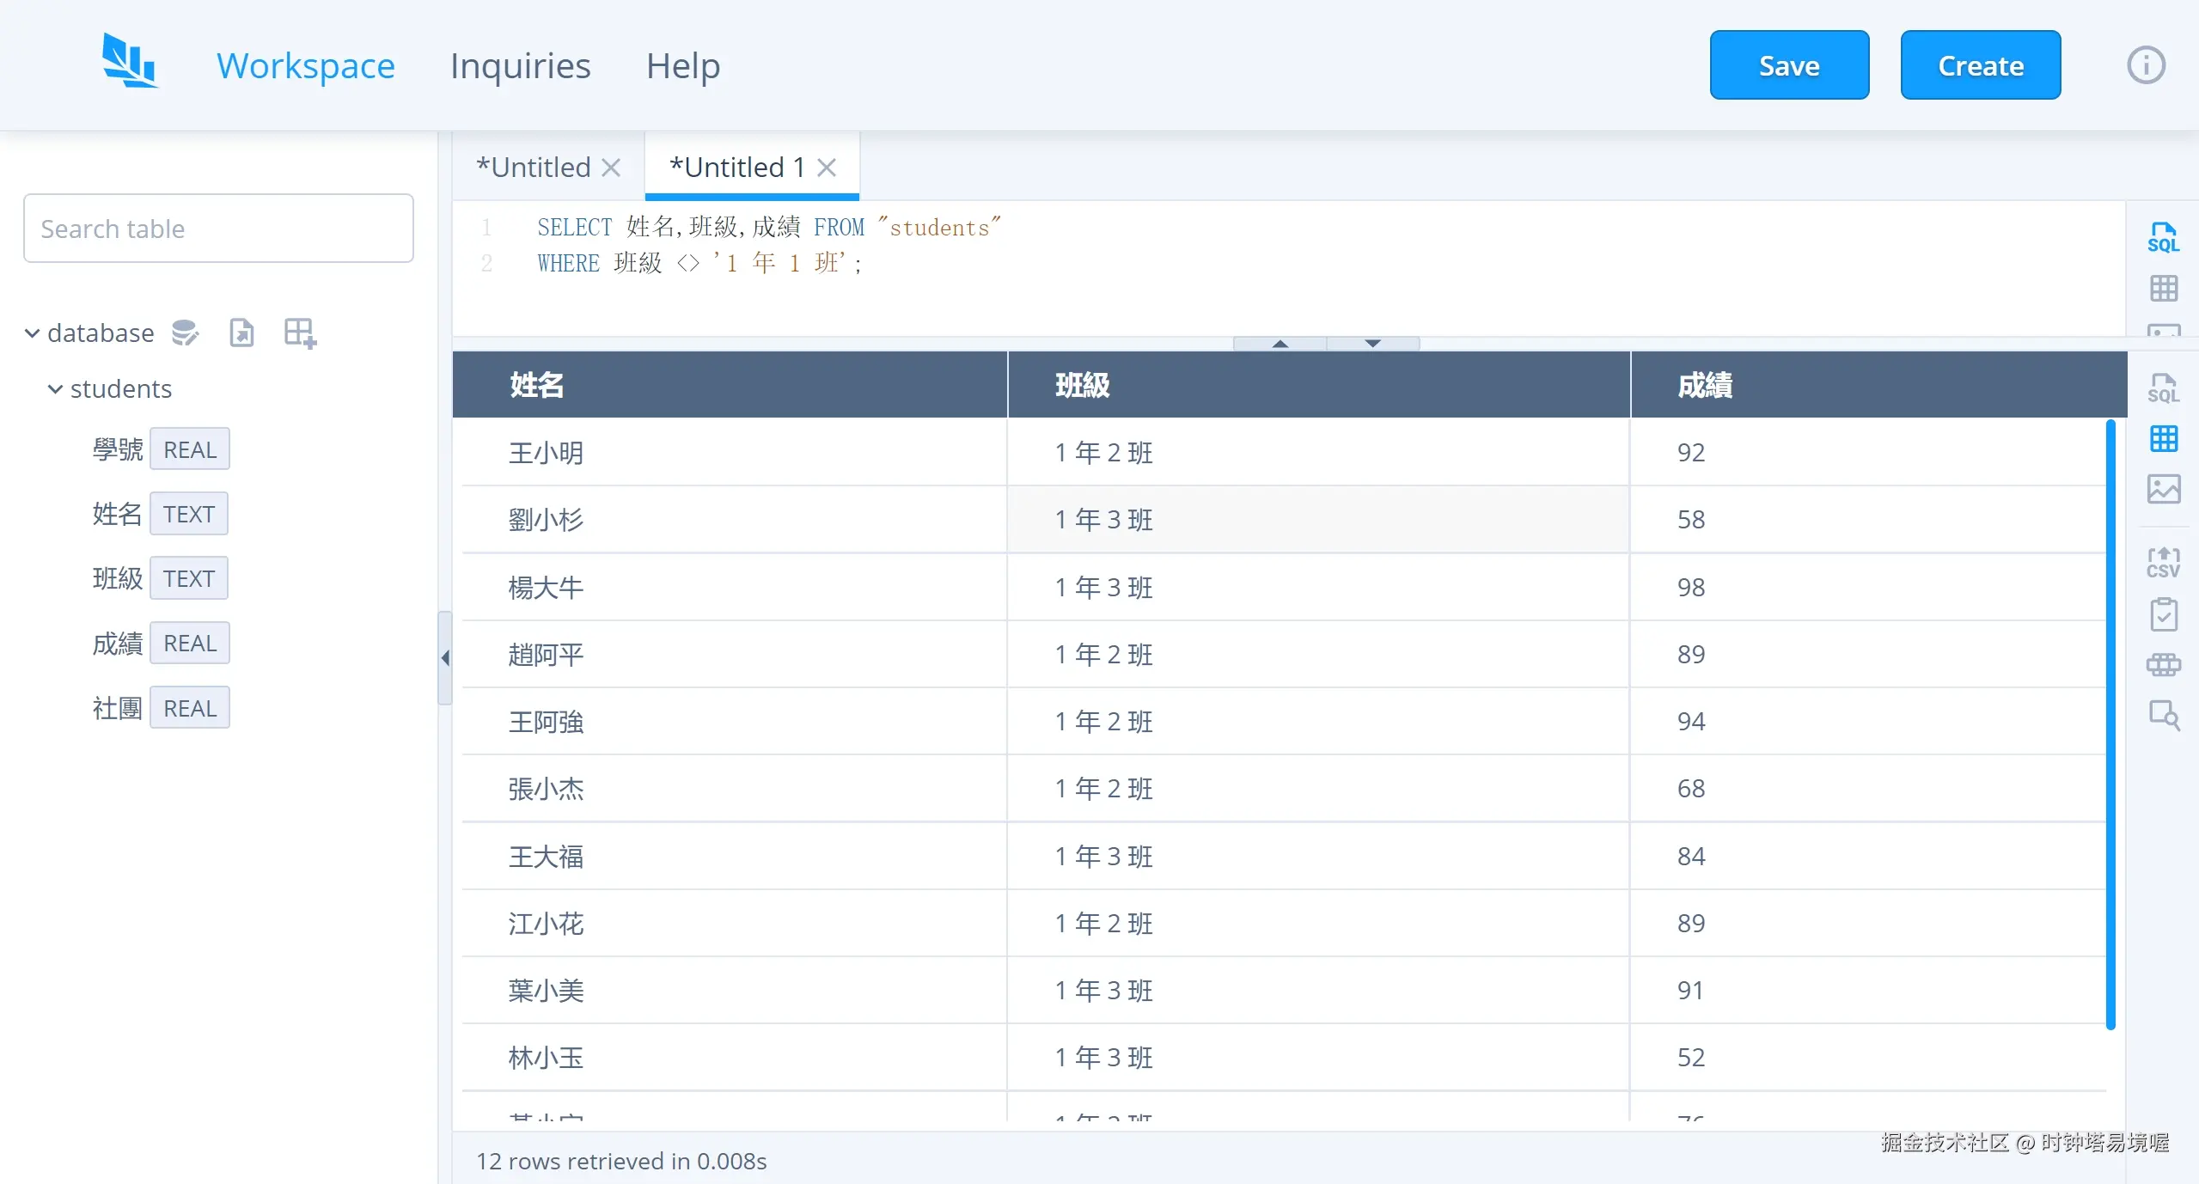Click the Create button
The height and width of the screenshot is (1184, 2199).
1980,64
